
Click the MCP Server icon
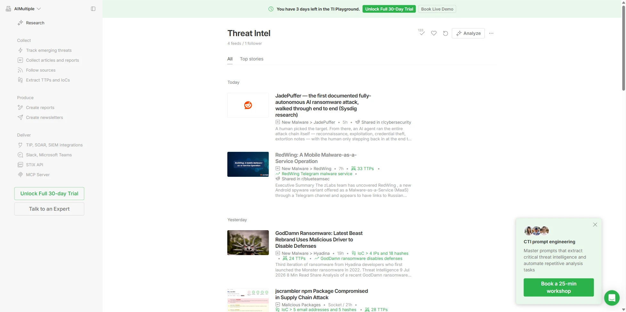click(x=20, y=175)
